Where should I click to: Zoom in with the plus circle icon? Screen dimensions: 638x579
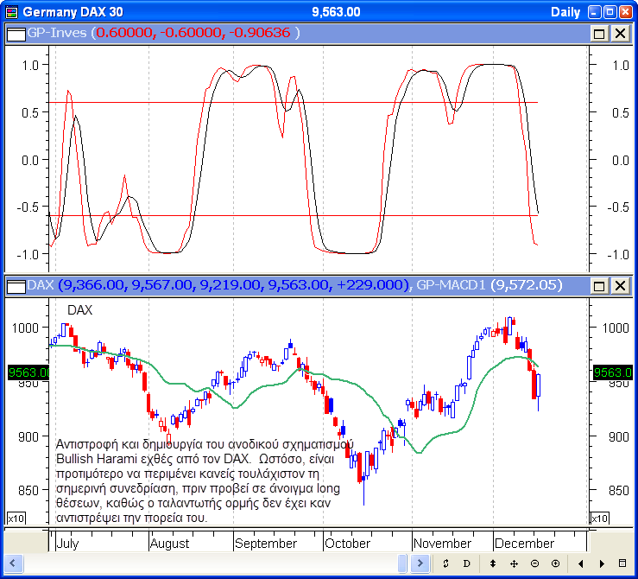554,563
